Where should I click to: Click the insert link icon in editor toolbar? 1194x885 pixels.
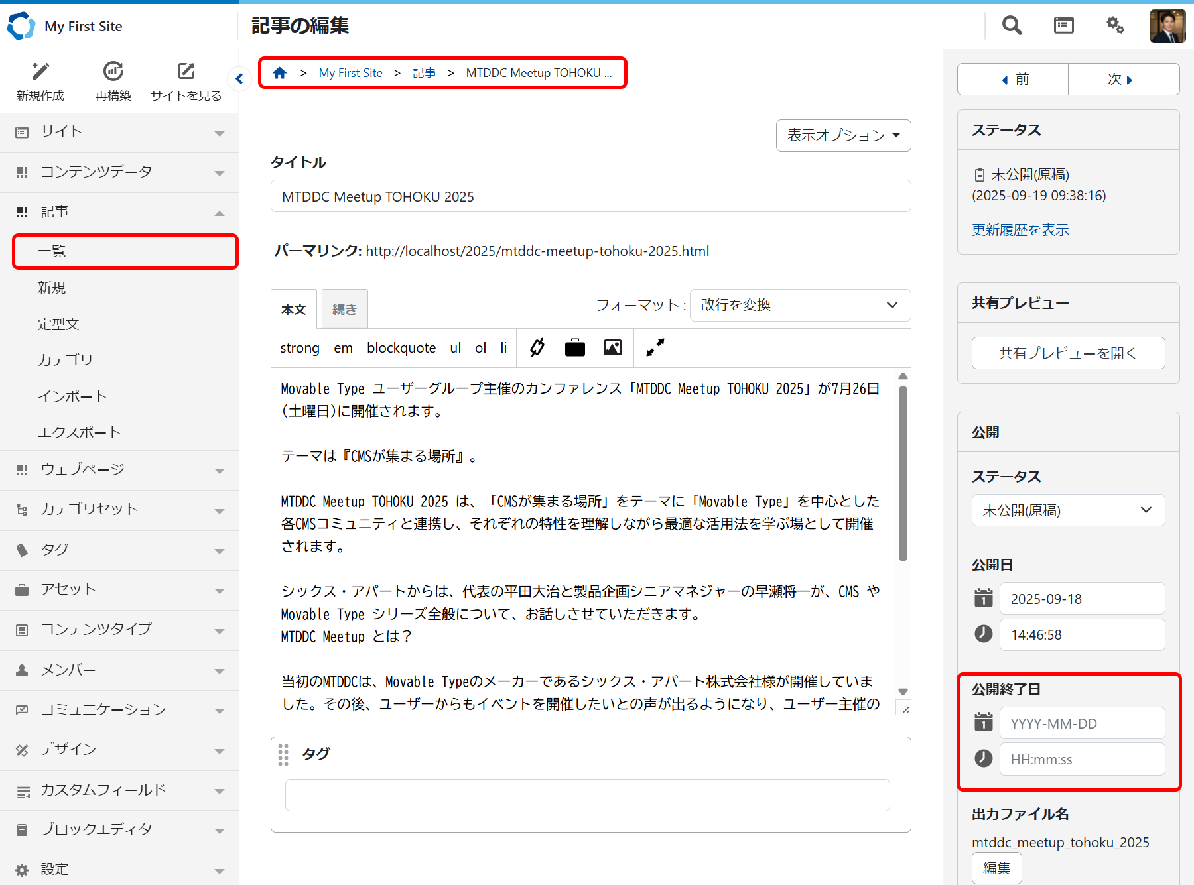click(537, 347)
